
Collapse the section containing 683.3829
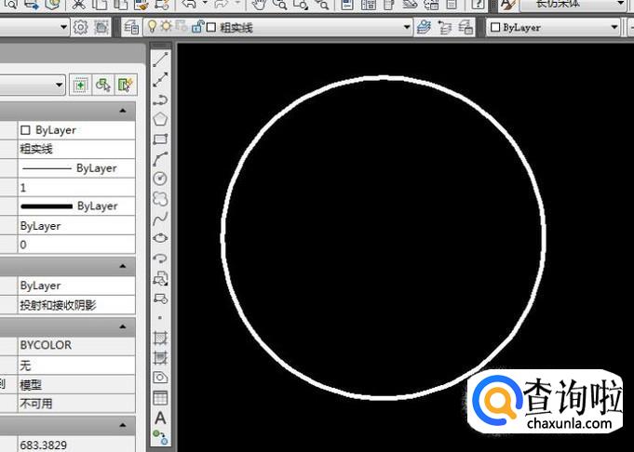coord(123,425)
